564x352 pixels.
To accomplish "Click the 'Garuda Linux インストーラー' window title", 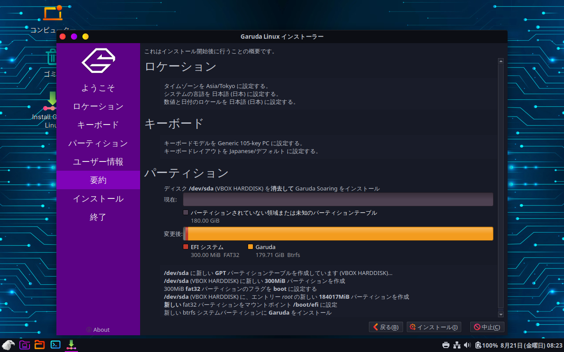I will tap(282, 37).
